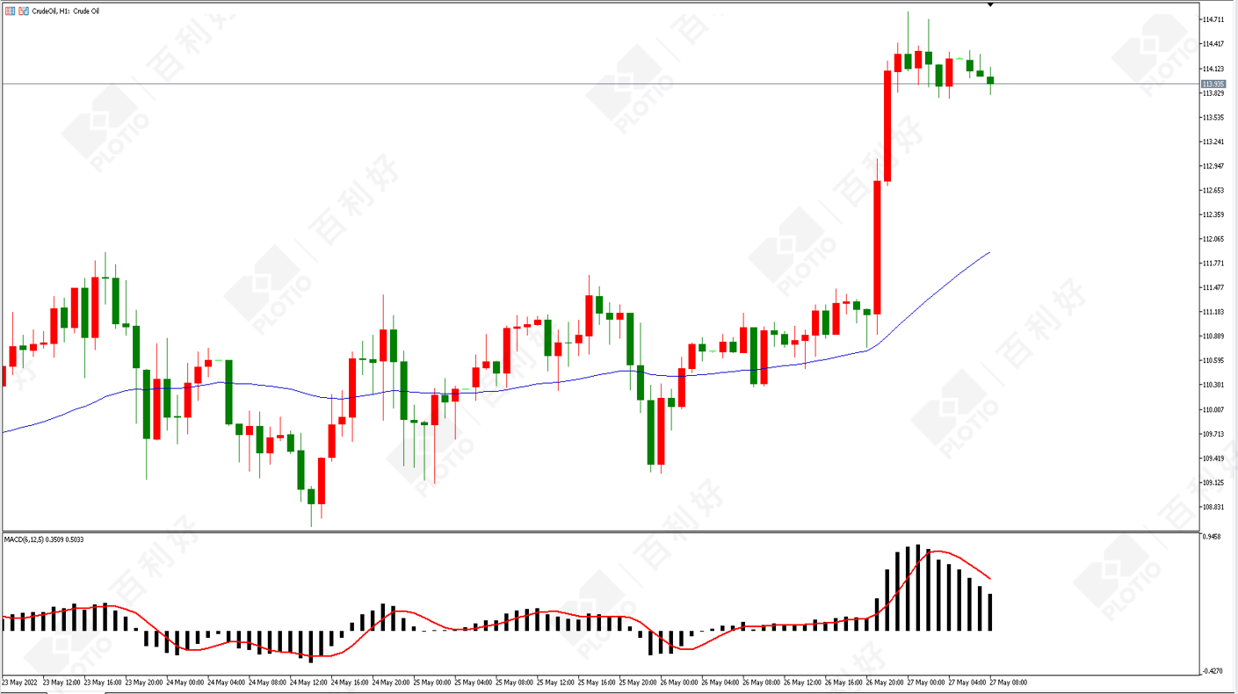Click the 24 May 12:00 time label
This screenshot has height=694, width=1238.
(309, 683)
